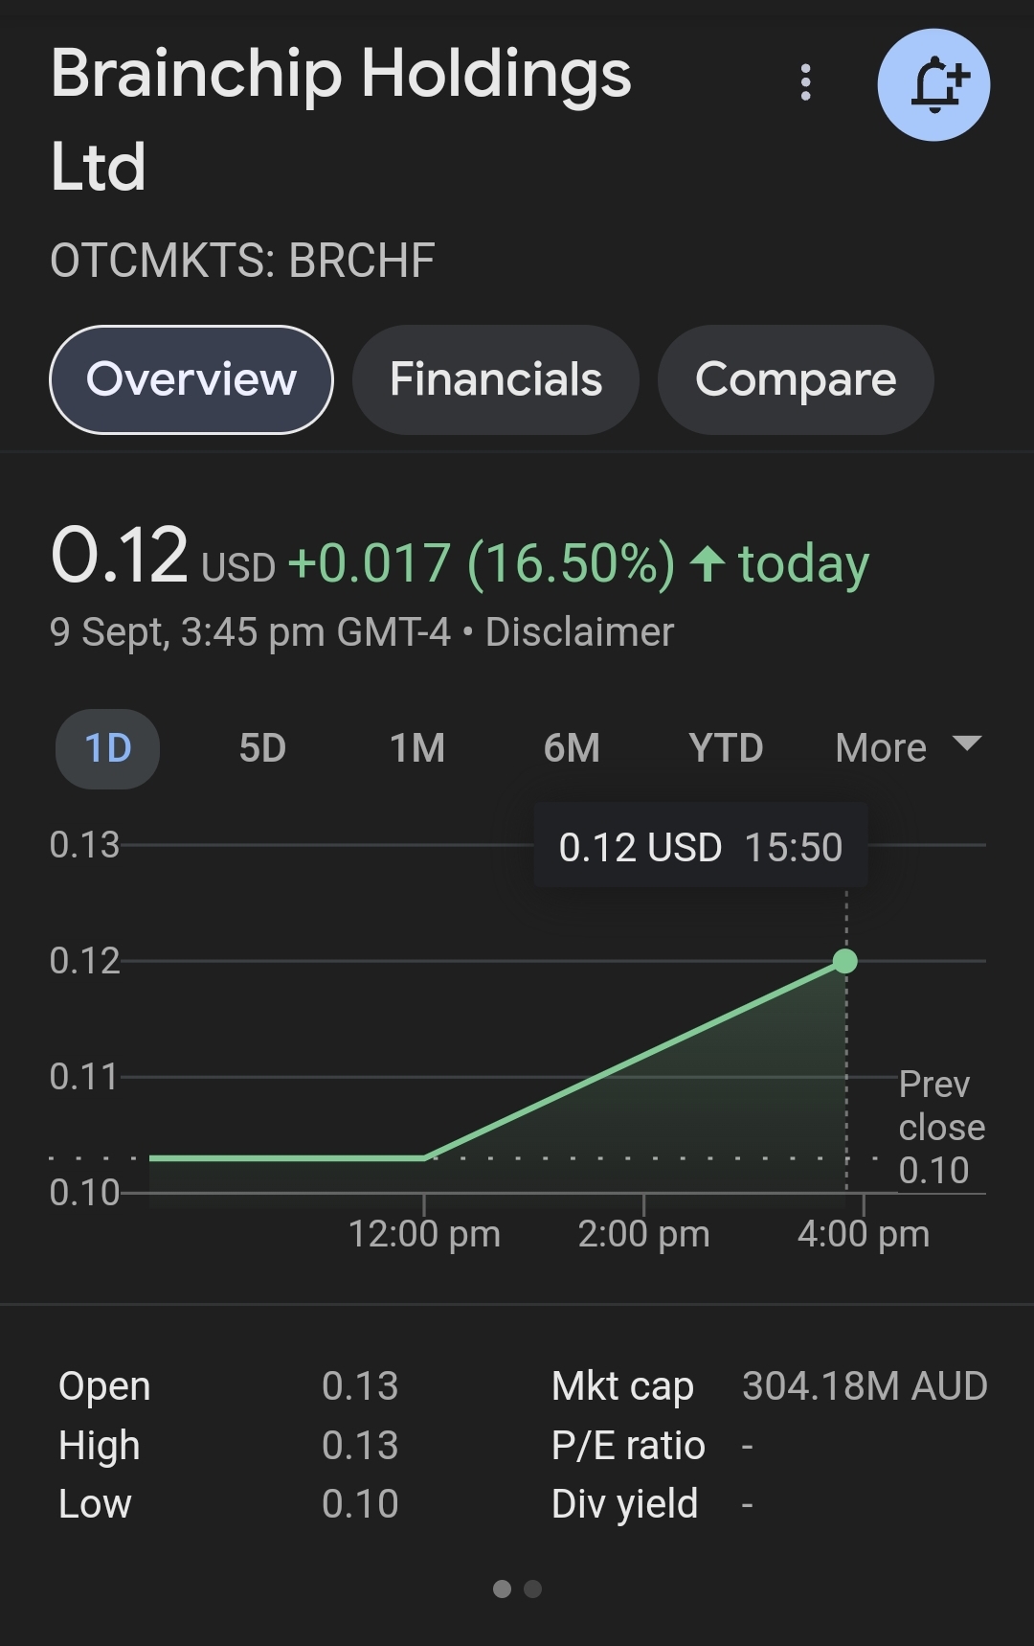Tap the bell follow alert icon

[933, 85]
